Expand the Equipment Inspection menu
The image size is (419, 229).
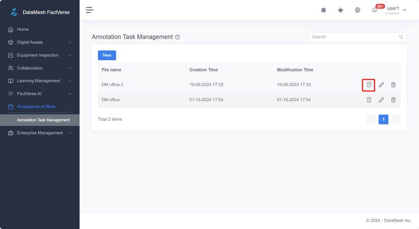(x=39, y=55)
